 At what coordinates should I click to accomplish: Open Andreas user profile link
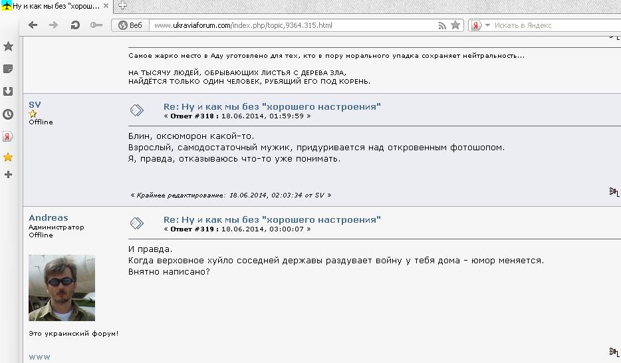[x=48, y=217]
